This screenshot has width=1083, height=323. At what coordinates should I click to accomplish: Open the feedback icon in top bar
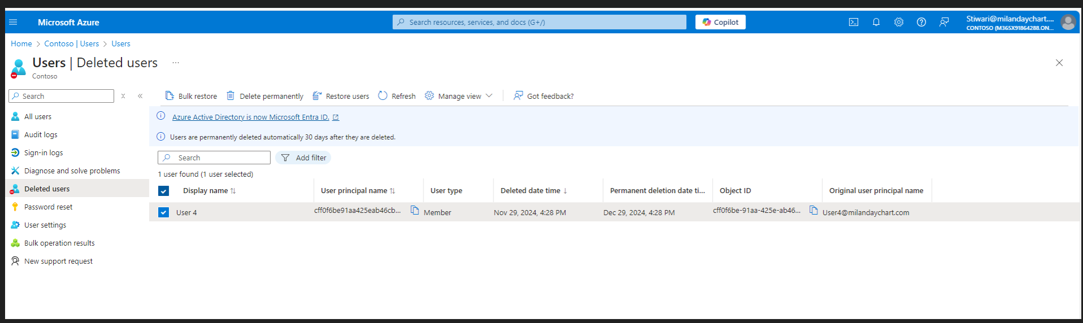[944, 22]
